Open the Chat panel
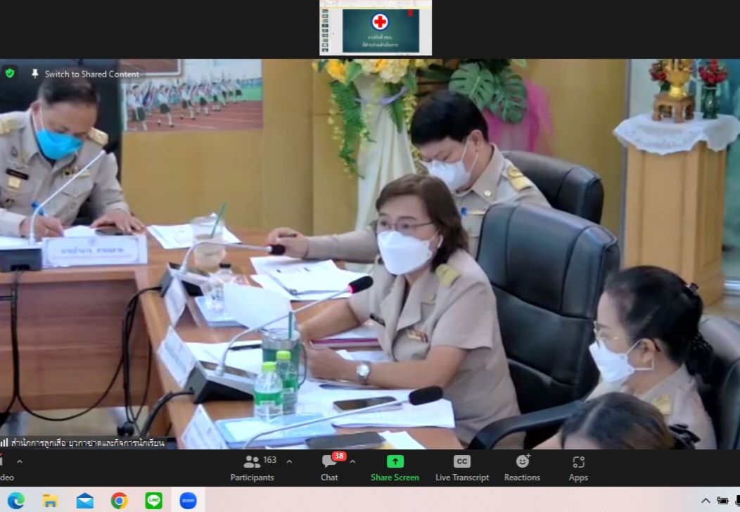The height and width of the screenshot is (512, 740). point(329,468)
